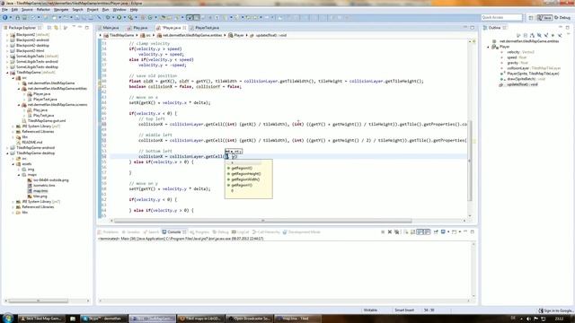Expand the SomeLibgdxTests-android project
Image resolution: width=575 pixels, height=323 pixels.
click(x=7, y=62)
